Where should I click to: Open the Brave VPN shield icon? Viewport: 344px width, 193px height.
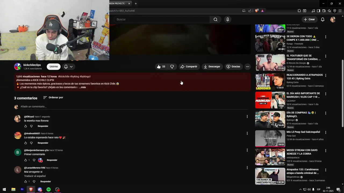(335, 11)
